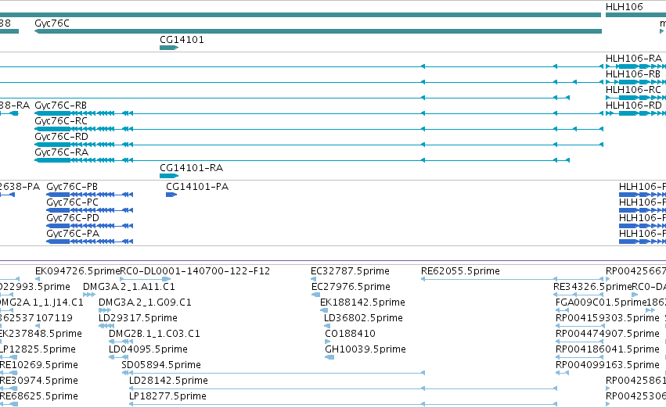
Task: Select the RP004159303.5prime label
Action: click(x=608, y=318)
